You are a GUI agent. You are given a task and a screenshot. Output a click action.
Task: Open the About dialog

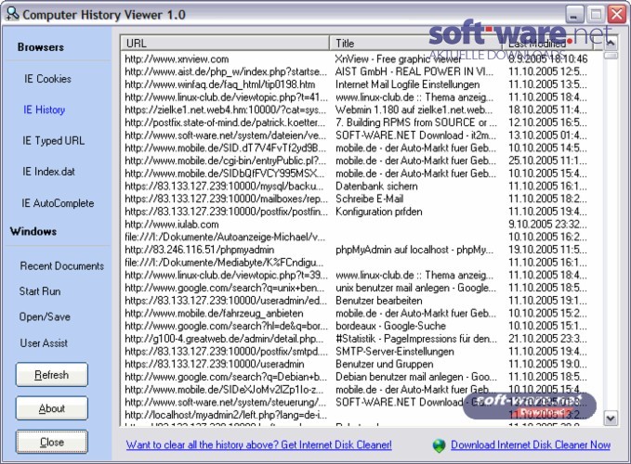(x=52, y=408)
